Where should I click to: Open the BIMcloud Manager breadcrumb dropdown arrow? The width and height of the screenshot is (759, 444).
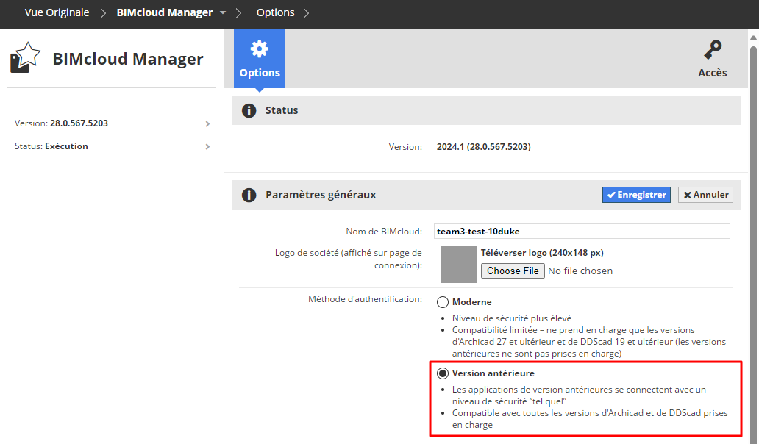point(223,12)
